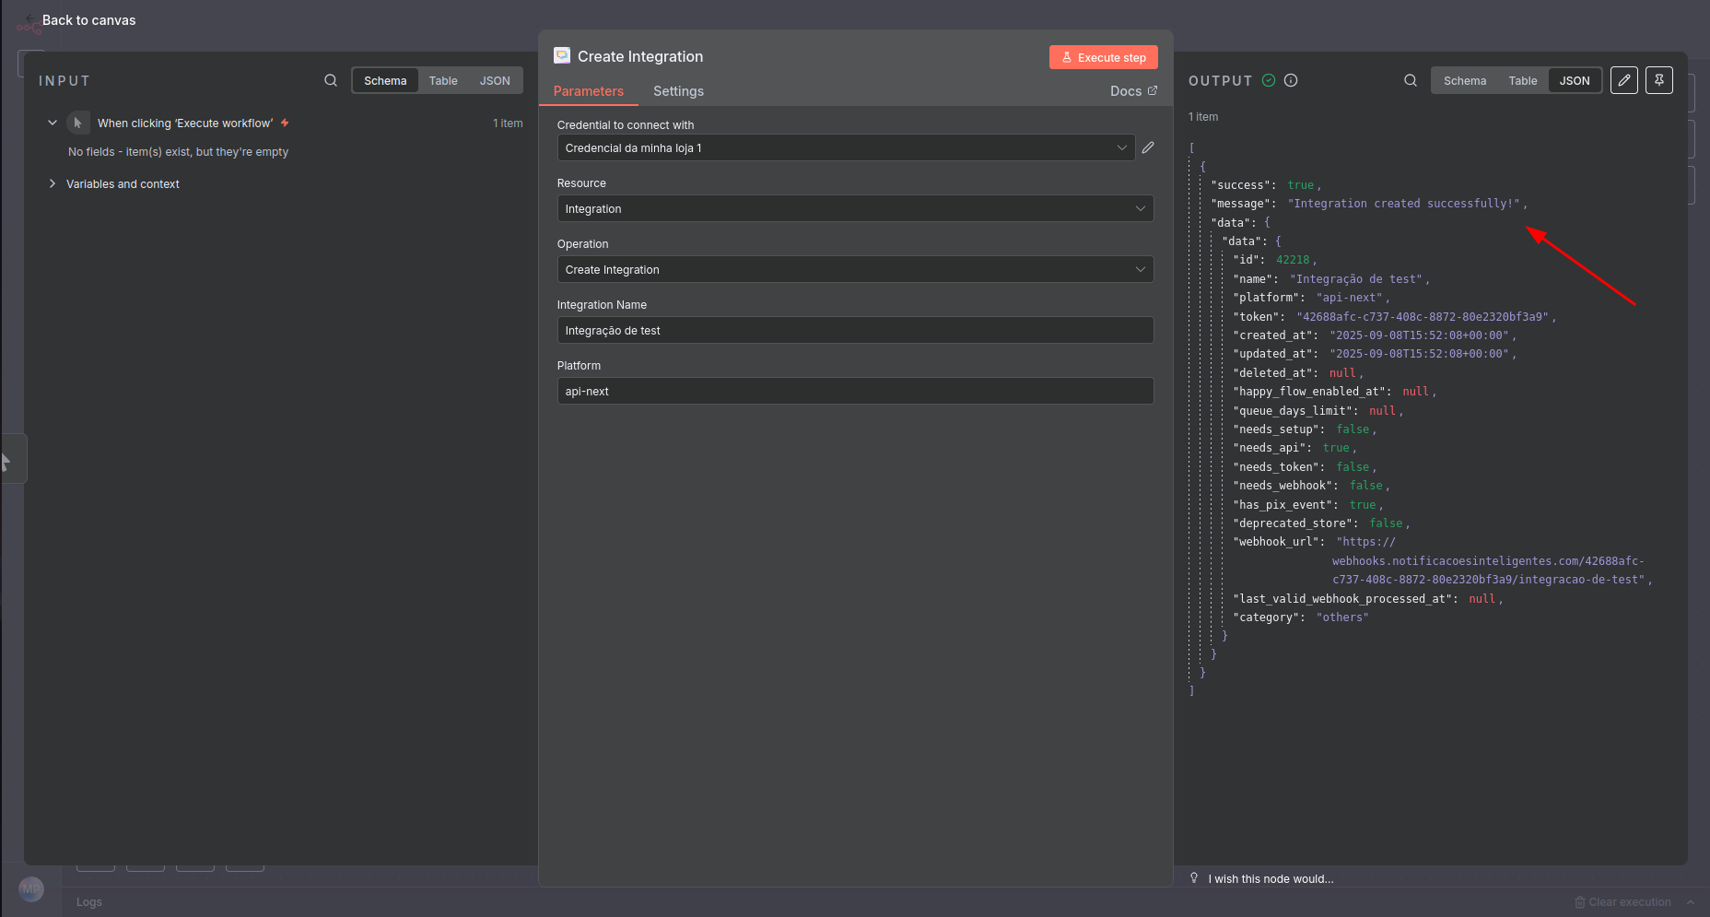Viewport: 1710px width, 917px height.
Task: Click the manual trigger cursor icon
Action: [x=78, y=123]
